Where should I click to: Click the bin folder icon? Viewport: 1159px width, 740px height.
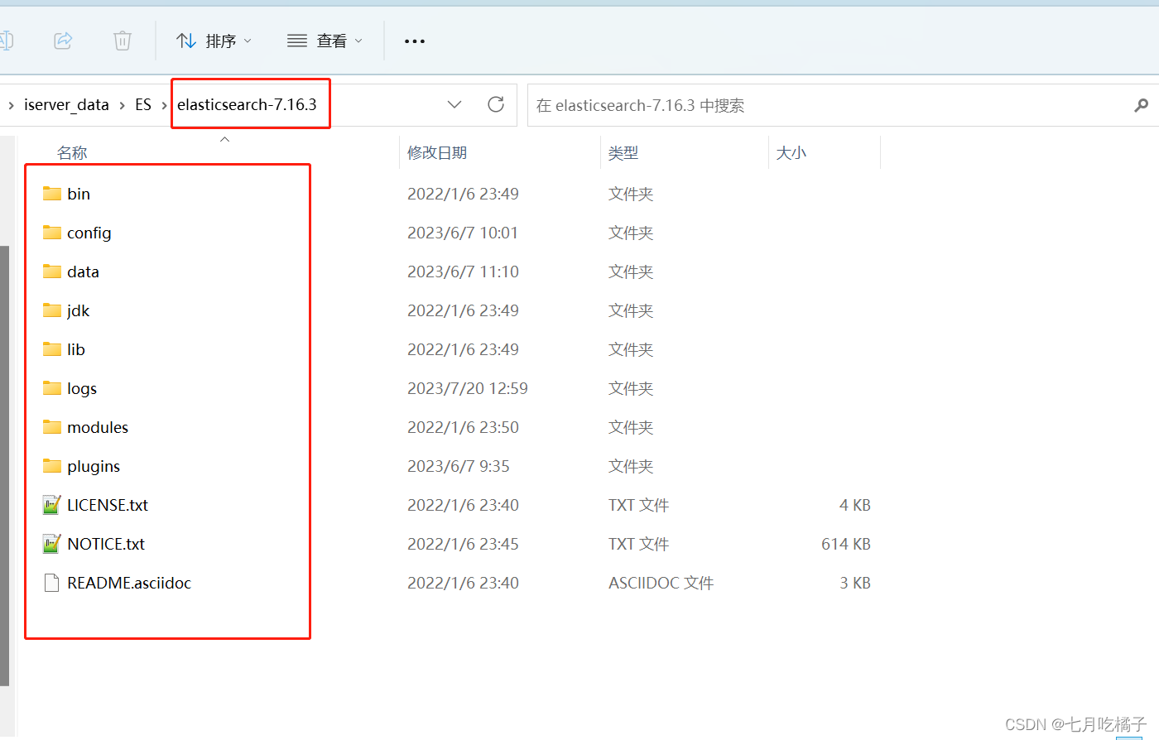(x=52, y=193)
